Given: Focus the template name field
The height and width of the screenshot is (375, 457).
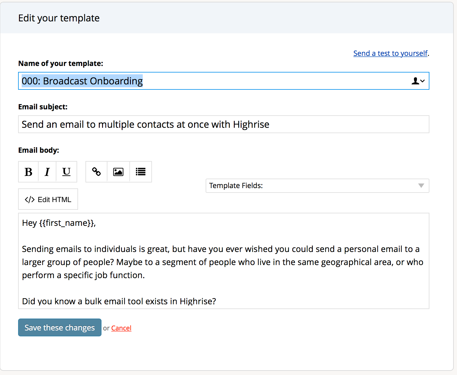Looking at the screenshot, I should (224, 81).
